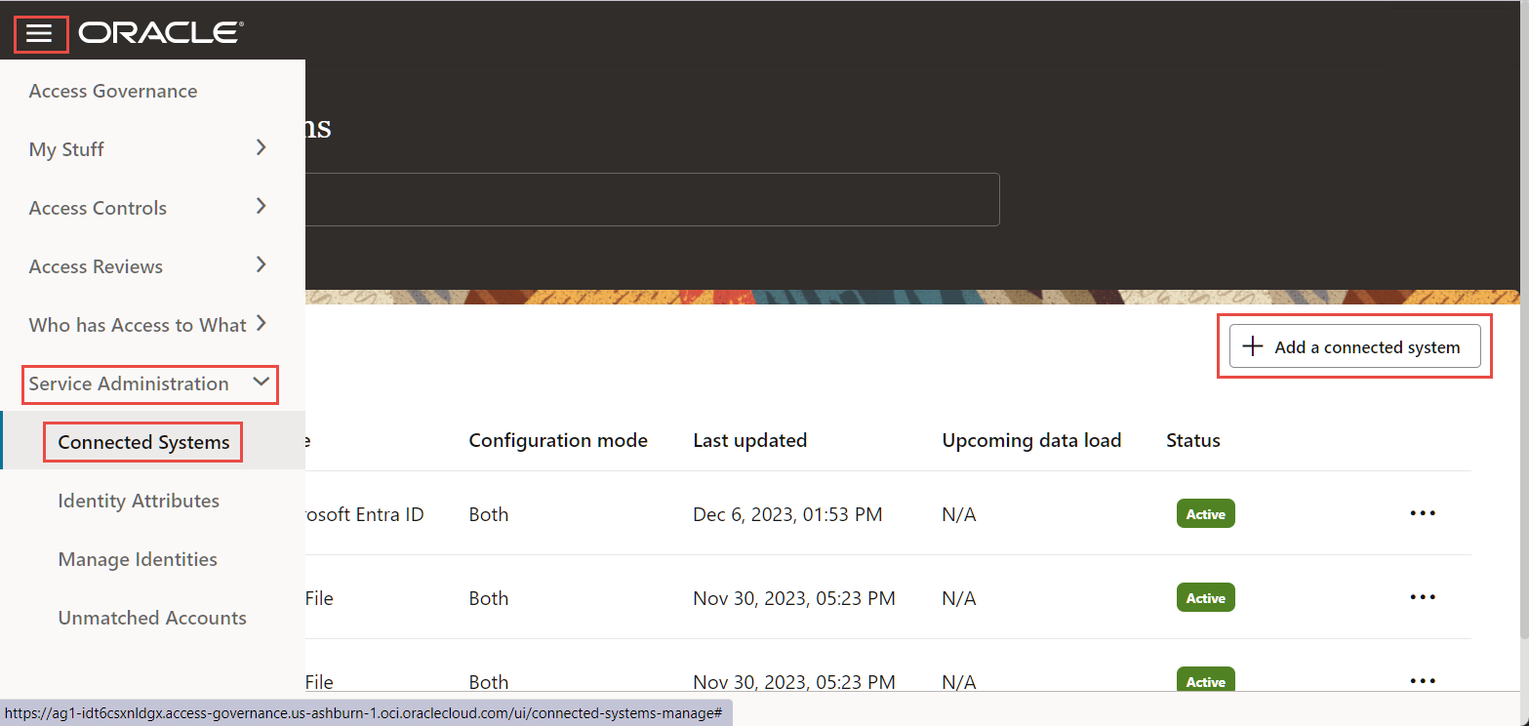Select Service Administration menu item
The width and height of the screenshot is (1529, 726).
(x=129, y=383)
